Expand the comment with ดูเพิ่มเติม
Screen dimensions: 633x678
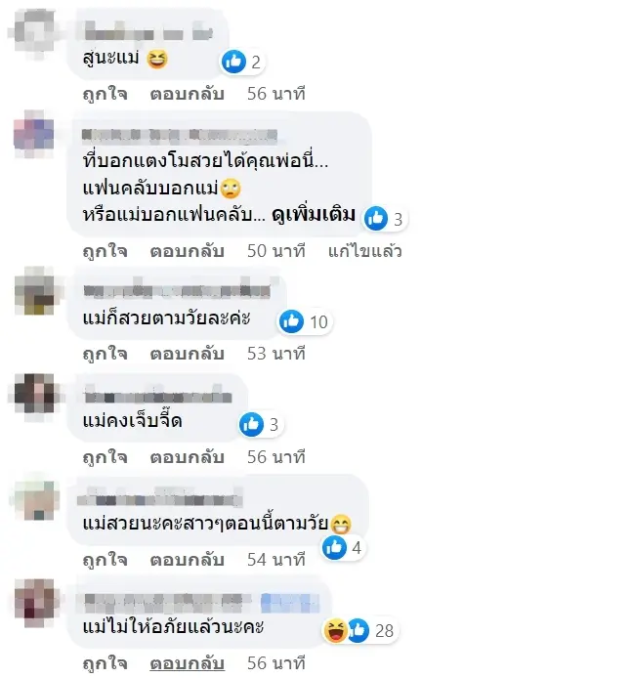pyautogui.click(x=314, y=215)
